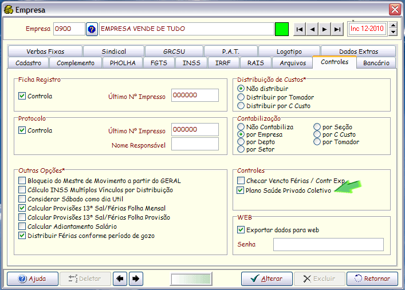The height and width of the screenshot is (290, 405).
Task: Open the IRRF tab
Action: tap(223, 63)
